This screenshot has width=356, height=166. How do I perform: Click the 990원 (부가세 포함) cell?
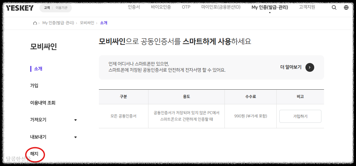point(250,116)
